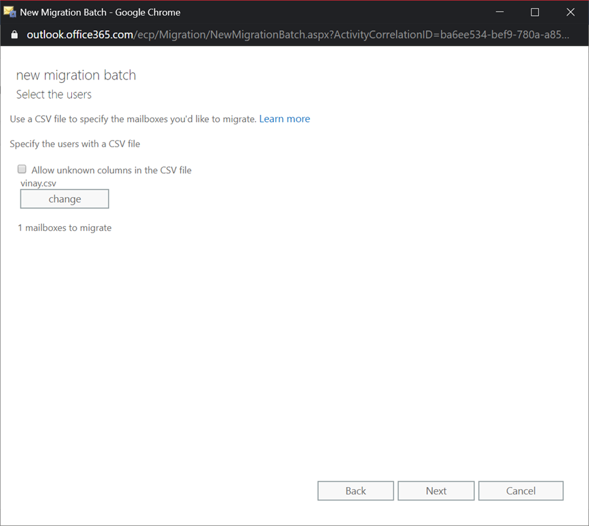The height and width of the screenshot is (526, 589).
Task: Click the window title 'New Migration Batch - Google Chrome'
Action: click(x=100, y=12)
